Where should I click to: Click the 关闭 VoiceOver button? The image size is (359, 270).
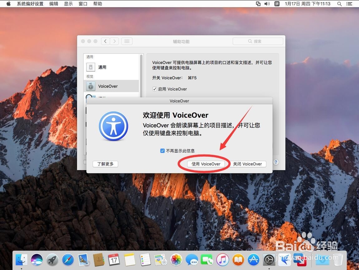point(247,164)
